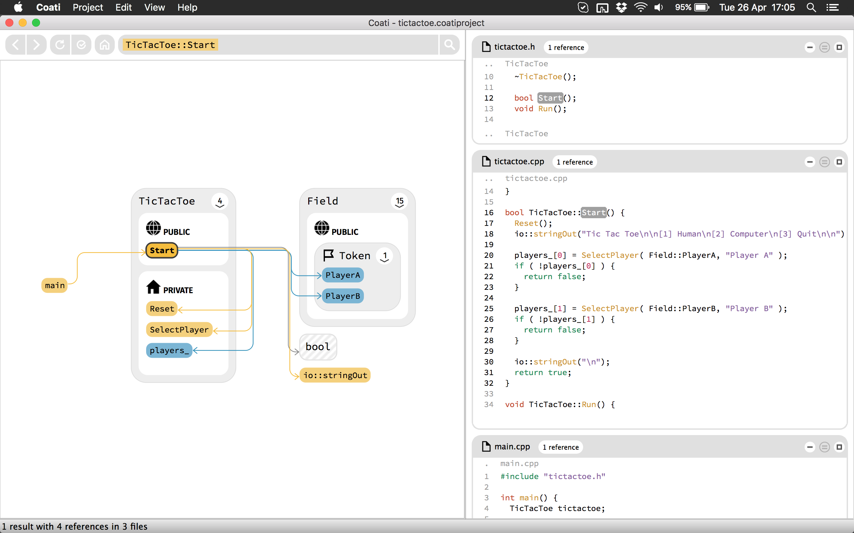Click the forward navigation arrow
Viewport: 854px width, 533px height.
[36, 45]
